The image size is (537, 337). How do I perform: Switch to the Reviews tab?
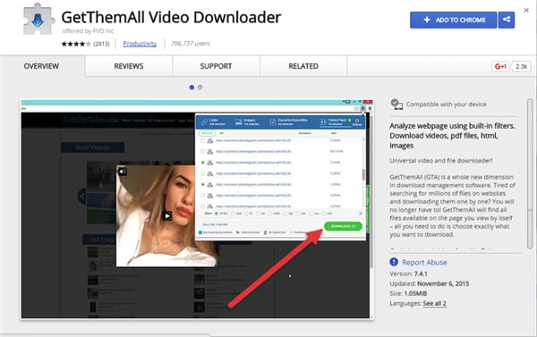[129, 66]
